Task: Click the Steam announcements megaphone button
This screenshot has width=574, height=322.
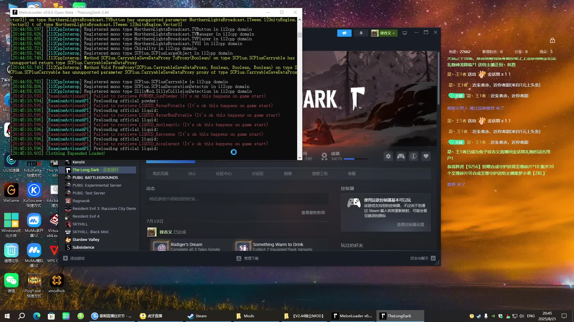Action: (x=344, y=33)
